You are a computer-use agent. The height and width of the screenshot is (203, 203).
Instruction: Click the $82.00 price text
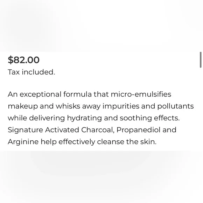pyautogui.click(x=23, y=60)
